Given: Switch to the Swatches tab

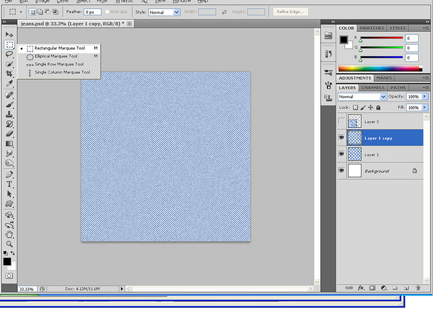Looking at the screenshot, I should tap(371, 28).
